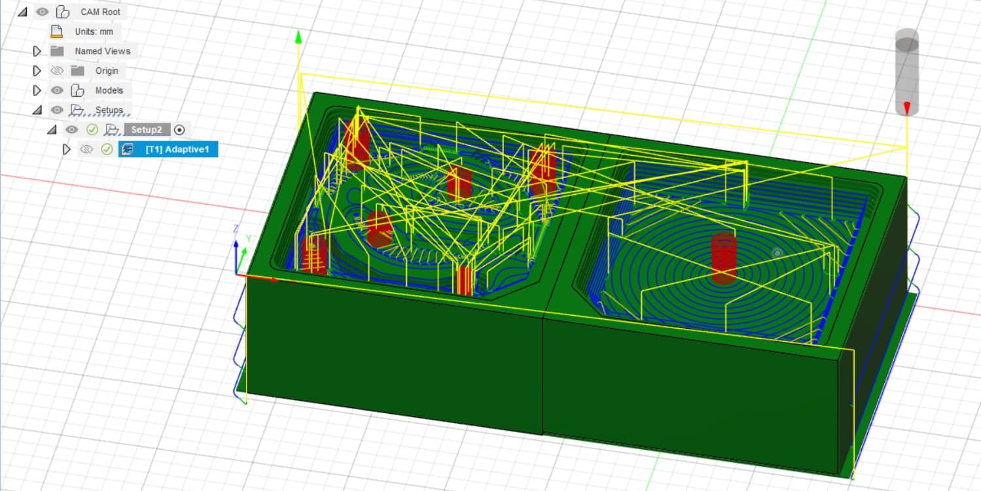
Task: Click the Setup2 active radio button
Action: point(179,129)
